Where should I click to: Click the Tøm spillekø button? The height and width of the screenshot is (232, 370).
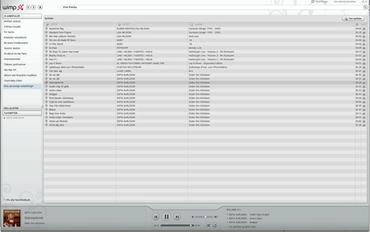click(353, 18)
